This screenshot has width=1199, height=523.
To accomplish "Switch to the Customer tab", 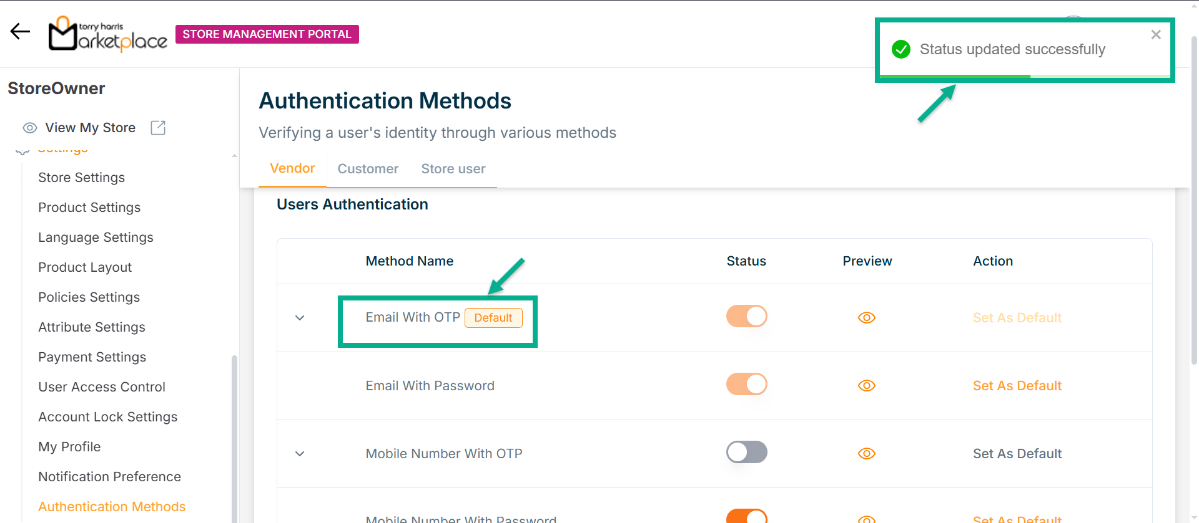I will pos(368,169).
